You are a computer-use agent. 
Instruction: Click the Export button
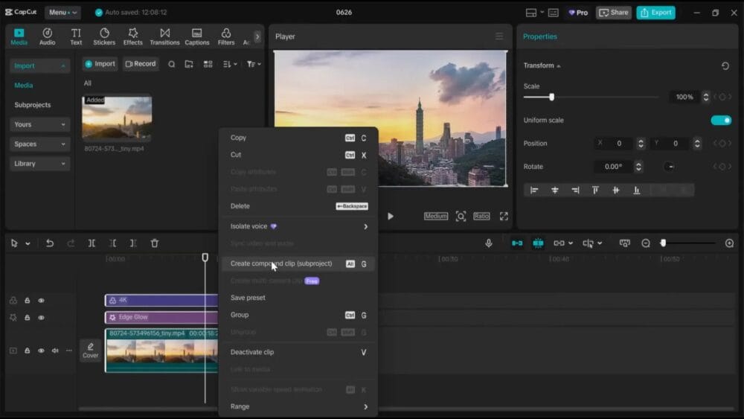click(655, 13)
